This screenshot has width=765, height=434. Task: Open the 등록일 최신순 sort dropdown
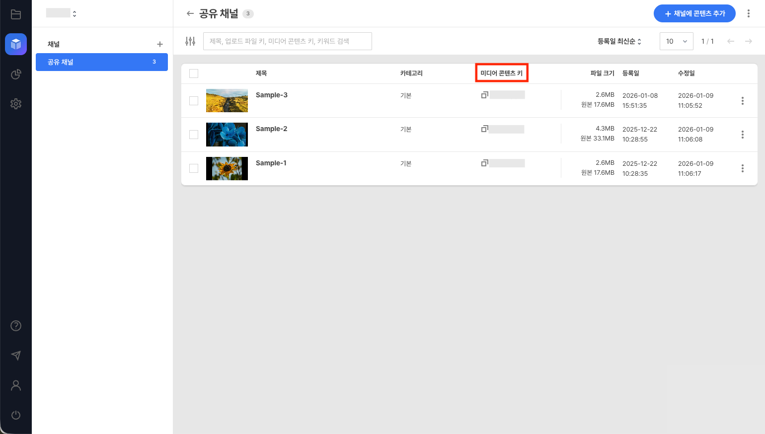pyautogui.click(x=619, y=41)
